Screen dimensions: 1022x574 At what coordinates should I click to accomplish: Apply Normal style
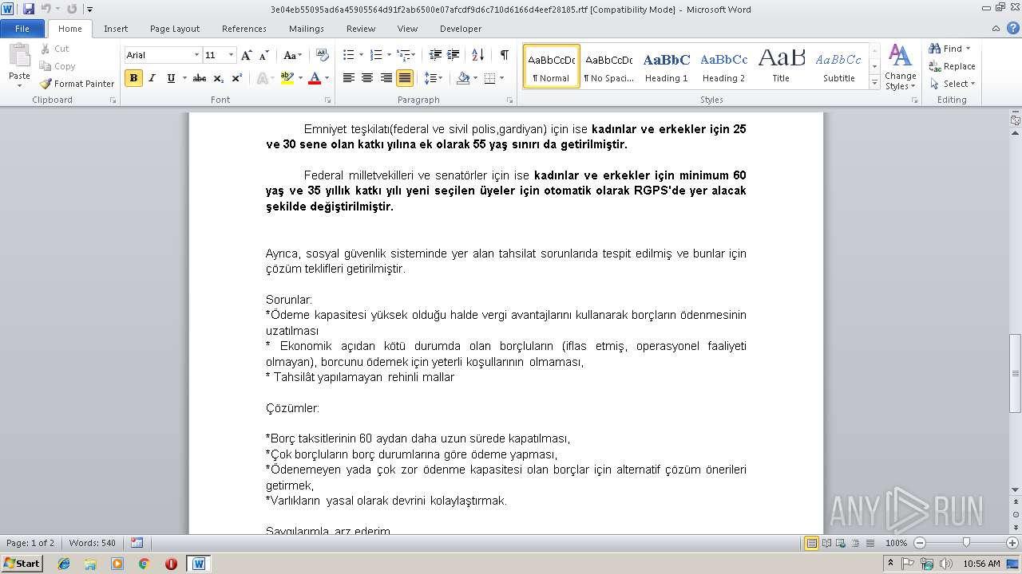click(x=552, y=66)
